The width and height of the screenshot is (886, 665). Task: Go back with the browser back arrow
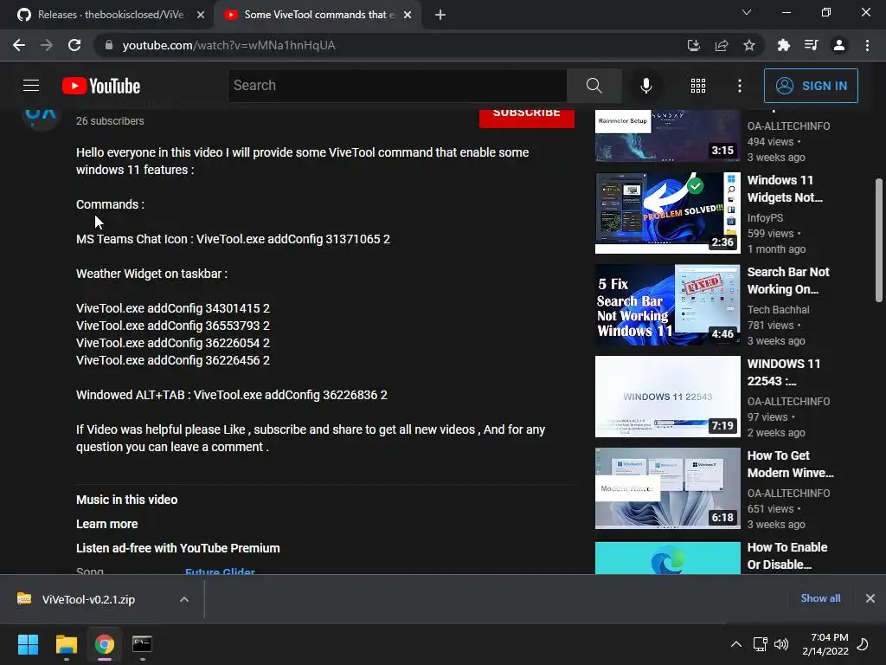pos(19,45)
